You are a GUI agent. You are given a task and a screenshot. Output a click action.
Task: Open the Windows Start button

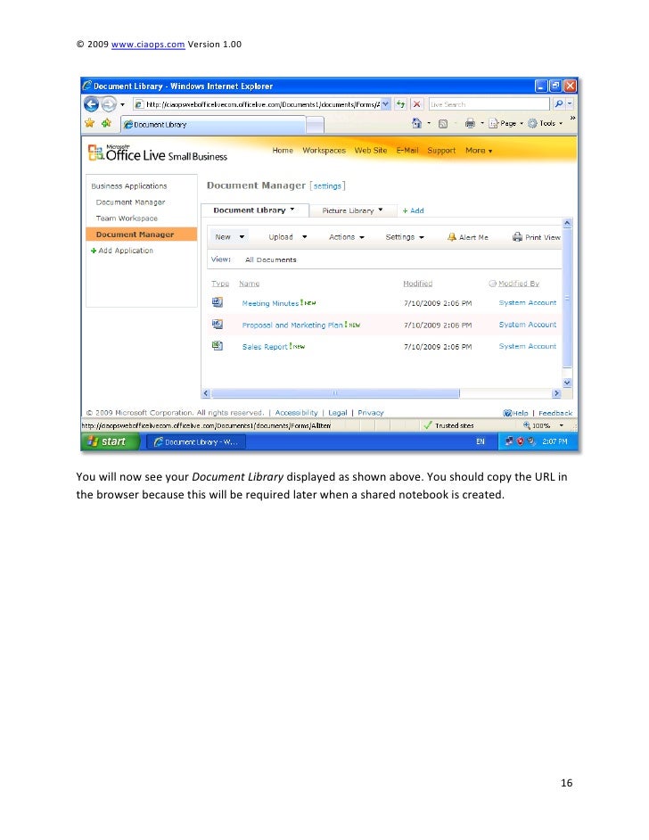tap(111, 441)
